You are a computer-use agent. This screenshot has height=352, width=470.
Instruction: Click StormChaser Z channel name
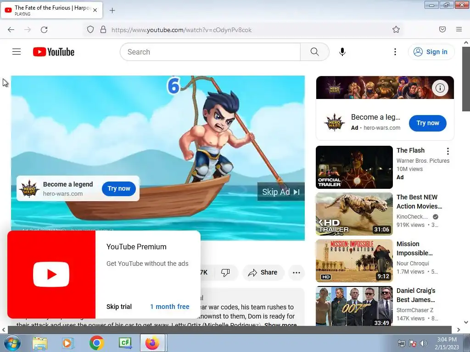point(415,310)
